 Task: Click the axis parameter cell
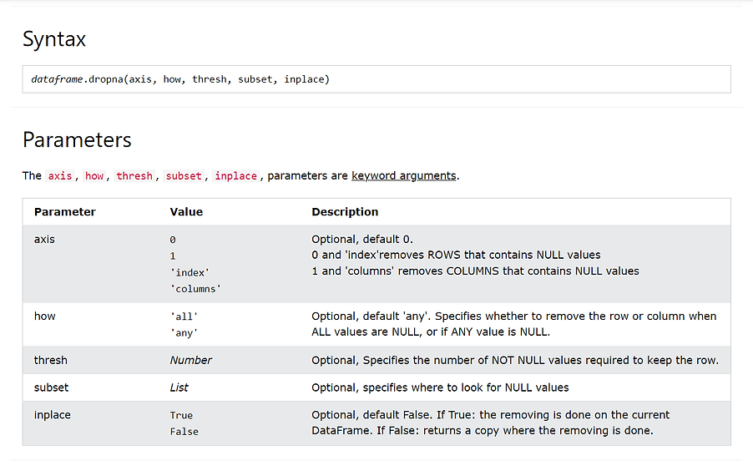click(x=44, y=240)
